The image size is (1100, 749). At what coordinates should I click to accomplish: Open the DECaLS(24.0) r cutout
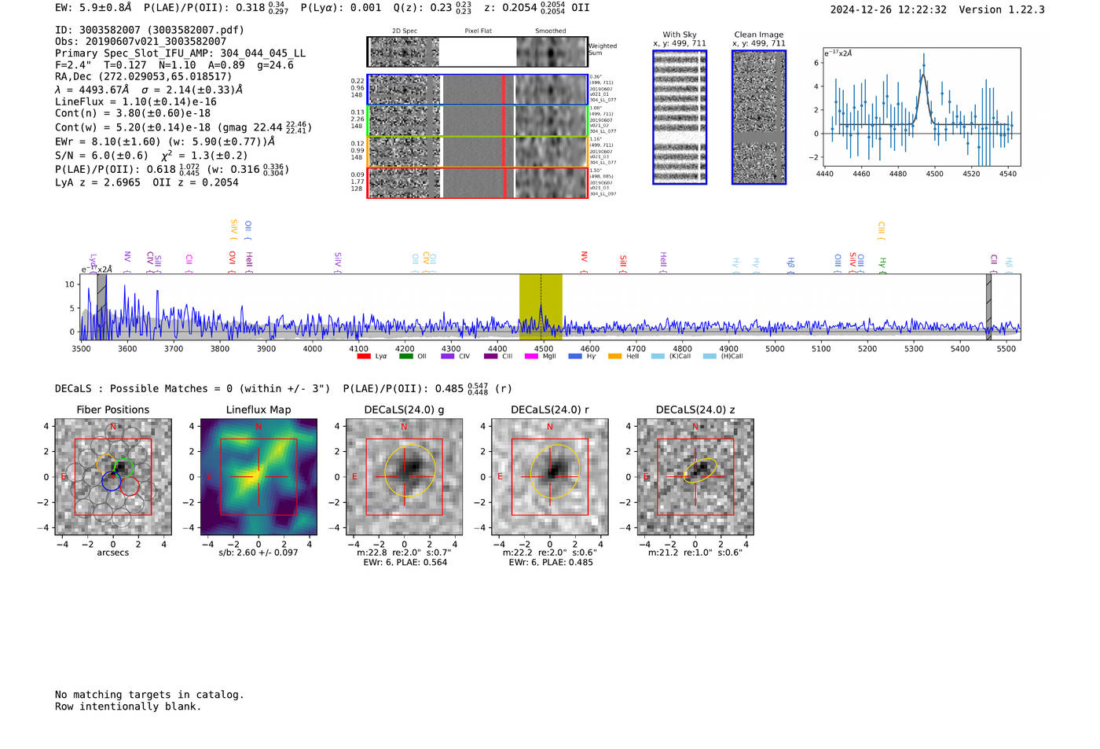550,477
